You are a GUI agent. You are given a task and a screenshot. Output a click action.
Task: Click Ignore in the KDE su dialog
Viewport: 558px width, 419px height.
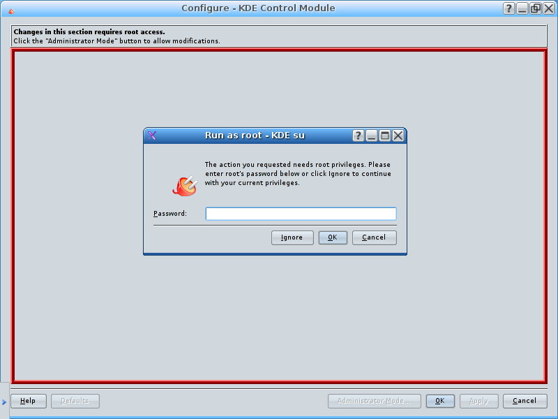coord(292,237)
